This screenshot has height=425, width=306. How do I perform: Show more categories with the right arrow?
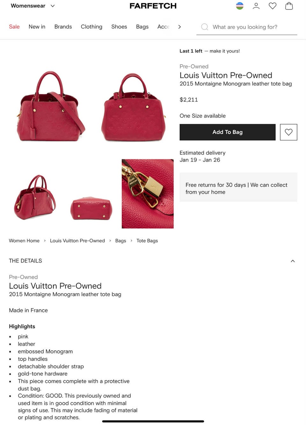pos(179,27)
